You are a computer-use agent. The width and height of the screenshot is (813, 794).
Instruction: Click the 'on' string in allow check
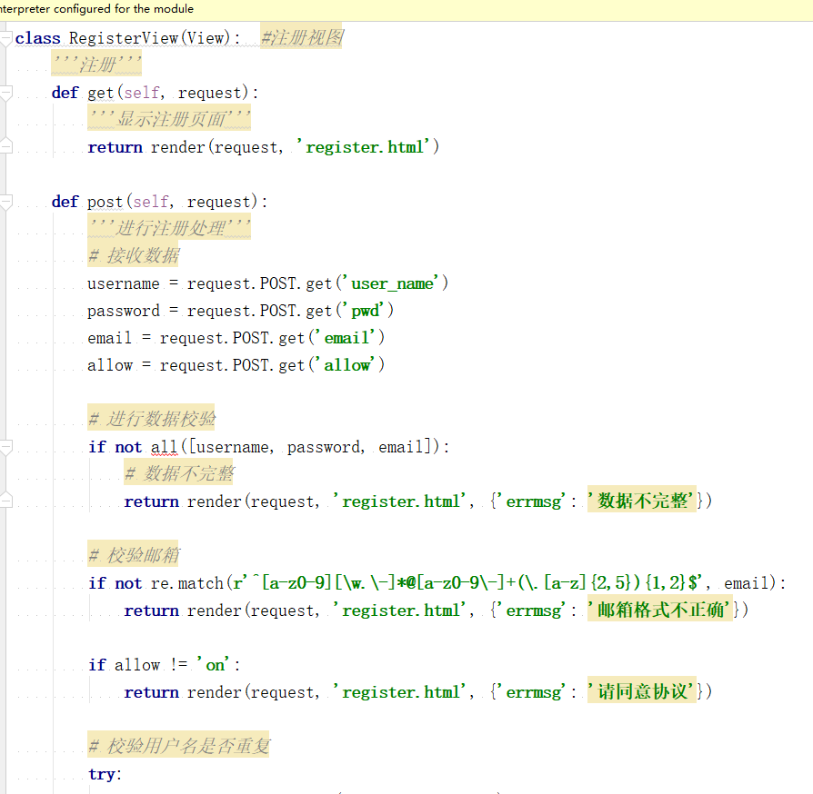215,665
